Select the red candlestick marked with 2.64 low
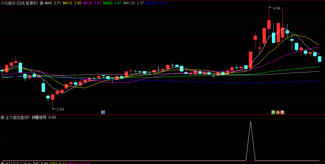This screenshot has height=164, width=325. 53,97
